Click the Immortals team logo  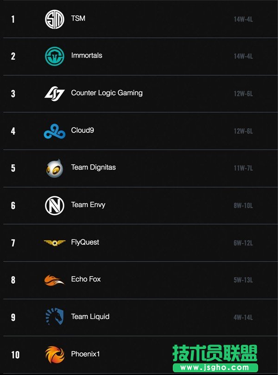(x=54, y=56)
